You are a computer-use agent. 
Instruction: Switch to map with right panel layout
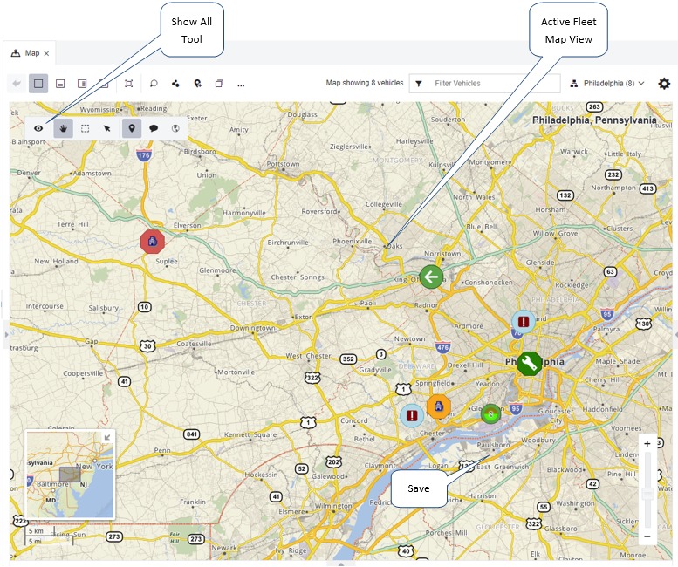pos(82,84)
